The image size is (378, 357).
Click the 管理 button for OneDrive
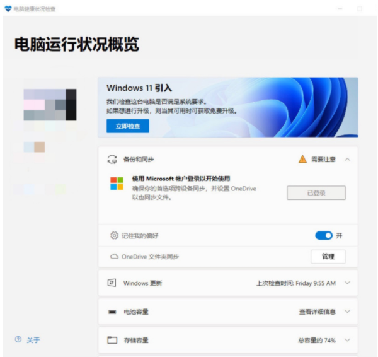328,257
